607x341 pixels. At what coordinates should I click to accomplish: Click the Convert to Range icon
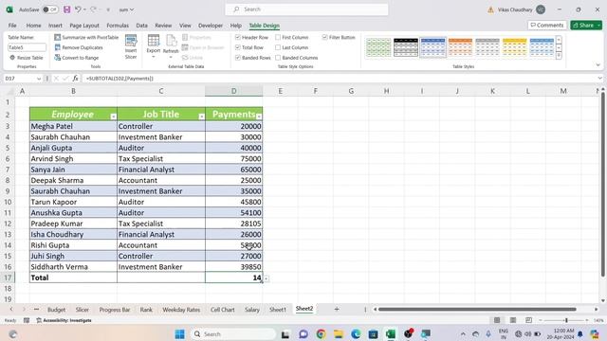(57, 58)
